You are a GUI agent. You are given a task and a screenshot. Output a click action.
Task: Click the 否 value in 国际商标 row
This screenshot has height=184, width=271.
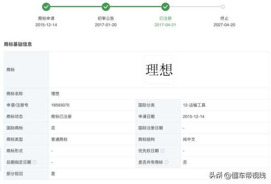point(53,128)
